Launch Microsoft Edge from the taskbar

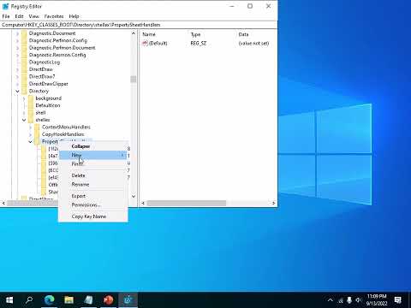point(49,300)
